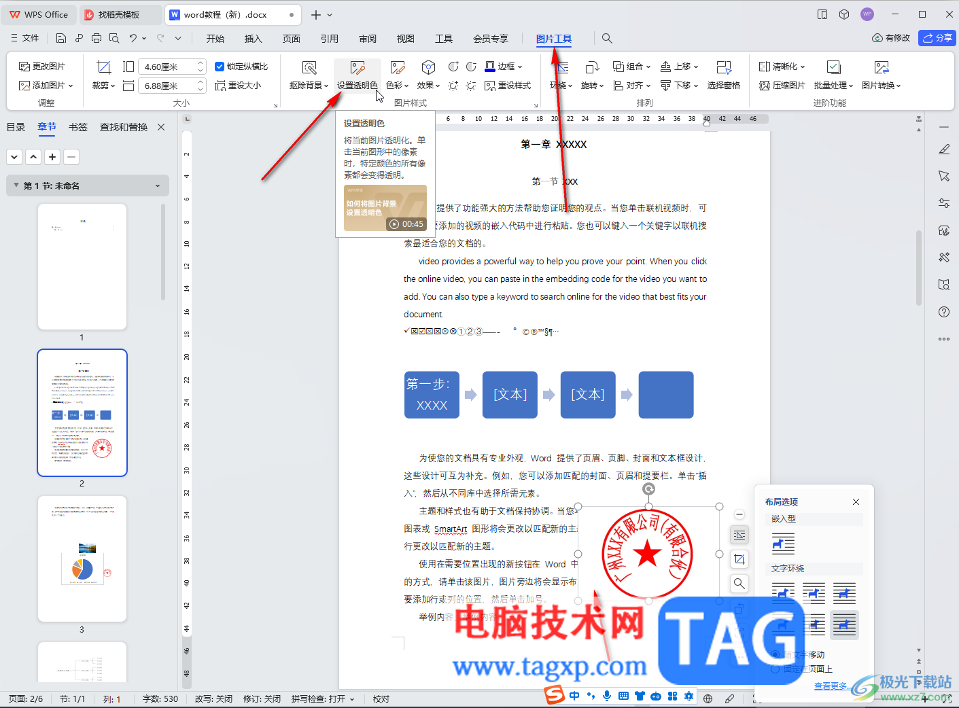Open the Review (审阅) ribbon tab

(x=368, y=39)
